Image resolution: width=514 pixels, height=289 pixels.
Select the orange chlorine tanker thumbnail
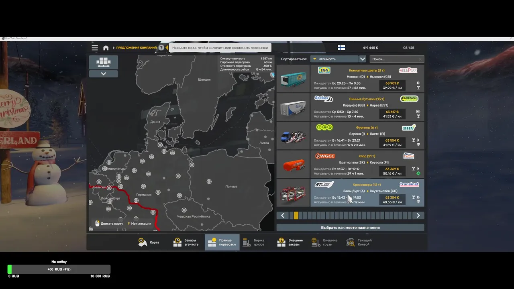point(293,164)
